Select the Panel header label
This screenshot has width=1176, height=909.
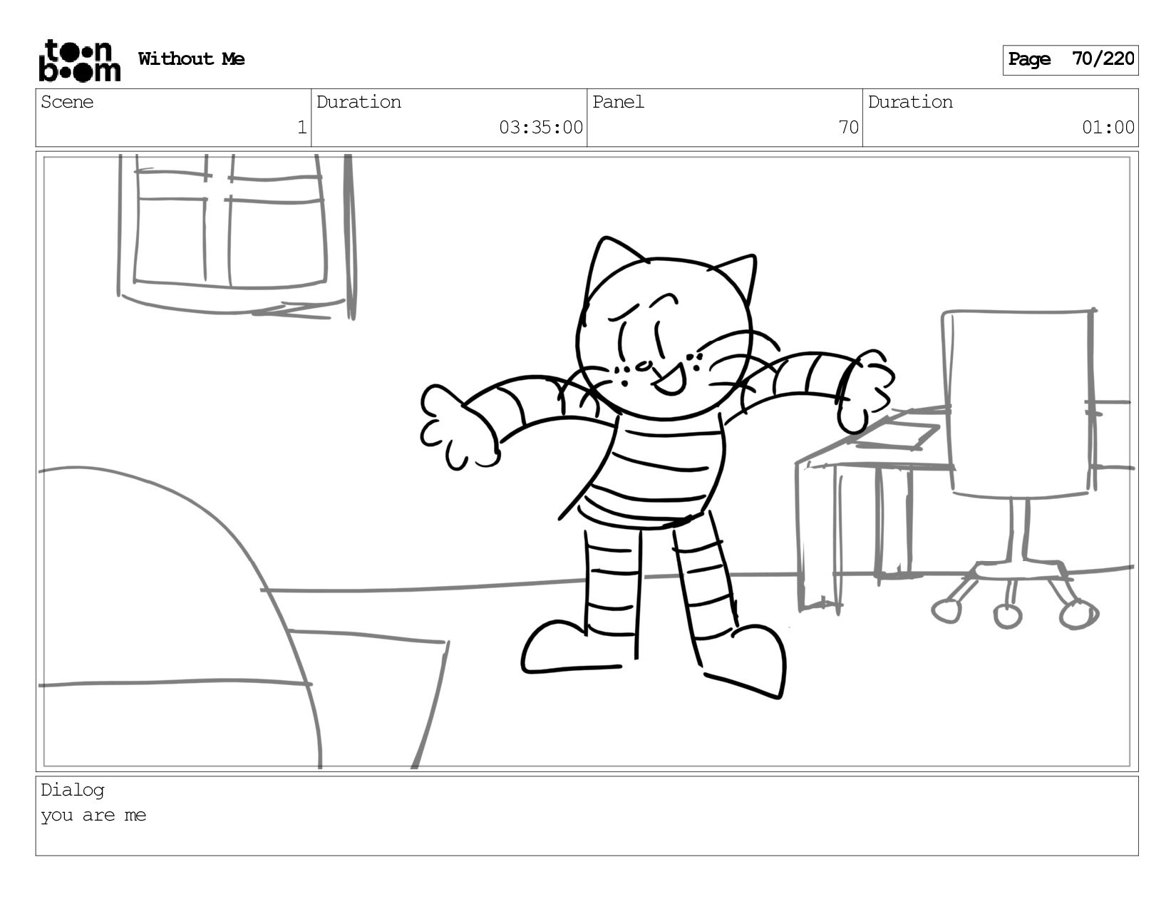pyautogui.click(x=618, y=102)
